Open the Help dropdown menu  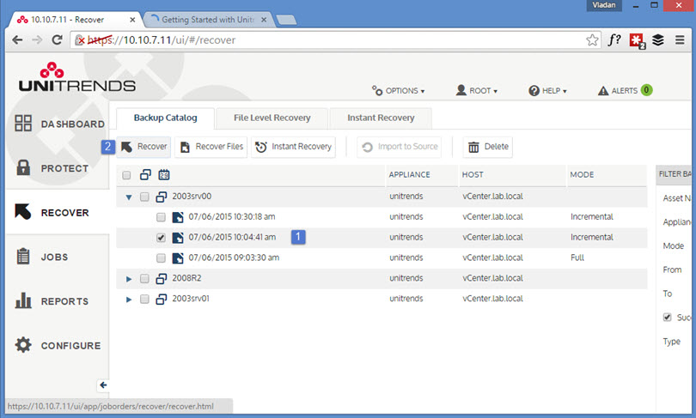coord(547,90)
